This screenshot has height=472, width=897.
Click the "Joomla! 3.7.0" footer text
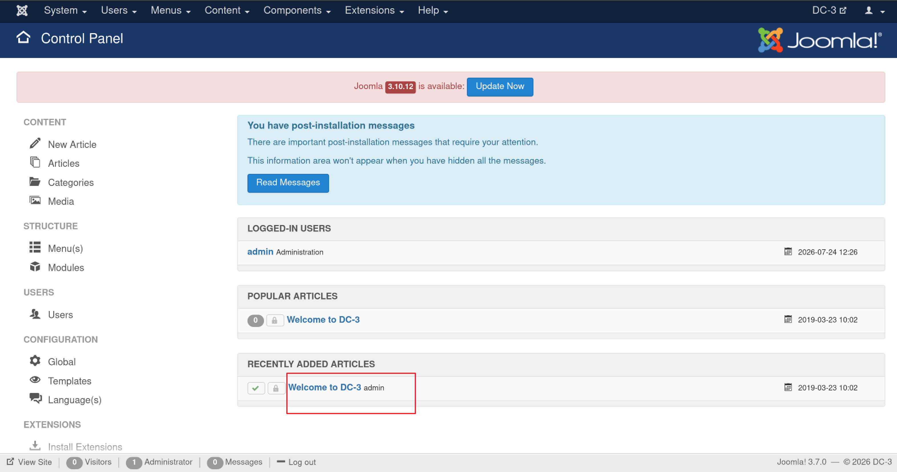coord(802,462)
